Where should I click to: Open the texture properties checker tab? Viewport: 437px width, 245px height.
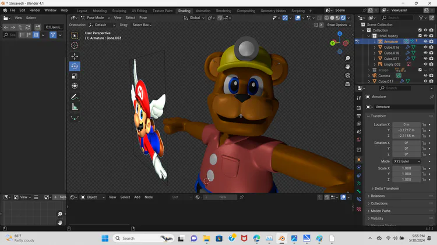(359, 209)
